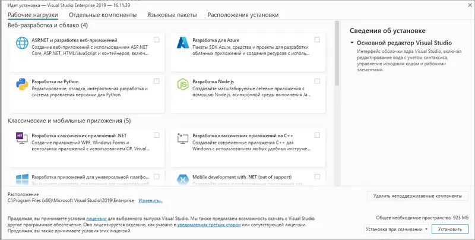475x240 pixels.
Task: Open the Расположения установки tab
Action: pyautogui.click(x=243, y=15)
